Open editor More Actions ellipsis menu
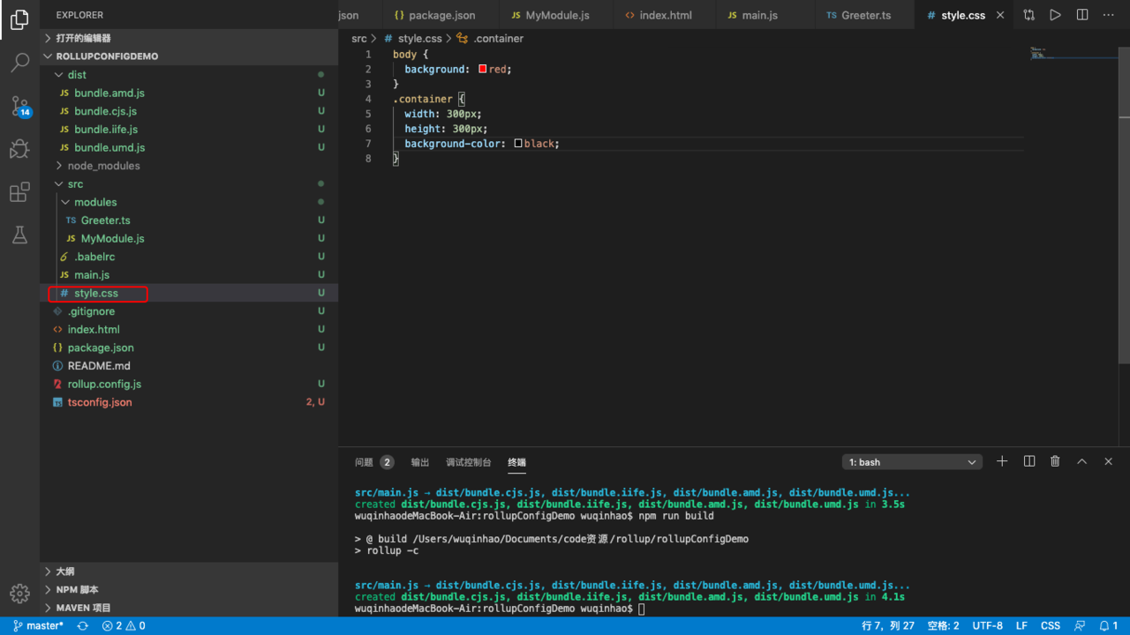Viewport: 1130px width, 635px height. [1109, 15]
